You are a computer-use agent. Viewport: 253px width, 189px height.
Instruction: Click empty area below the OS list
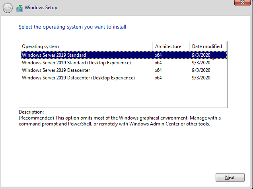coord(123,94)
